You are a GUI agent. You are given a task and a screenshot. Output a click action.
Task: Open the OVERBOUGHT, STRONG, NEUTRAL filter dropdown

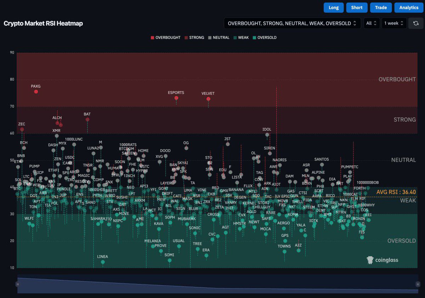tap(292, 23)
